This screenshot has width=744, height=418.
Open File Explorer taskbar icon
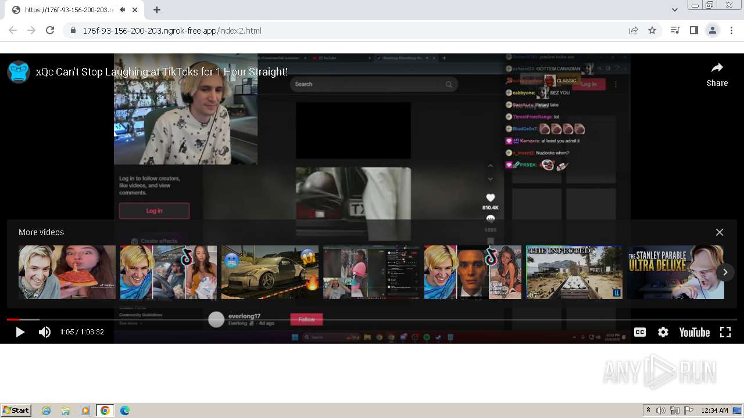click(66, 410)
